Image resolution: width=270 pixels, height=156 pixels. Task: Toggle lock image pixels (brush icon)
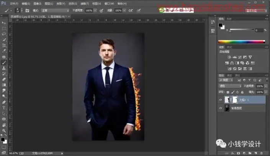tap(232, 92)
